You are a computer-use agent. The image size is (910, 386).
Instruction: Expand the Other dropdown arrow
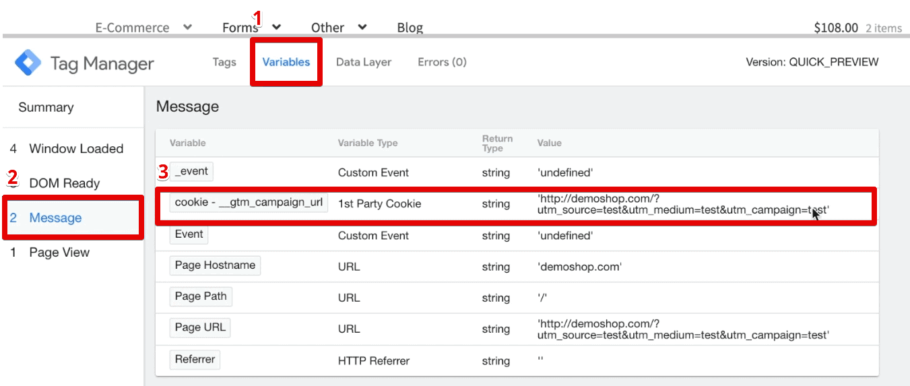pyautogui.click(x=362, y=28)
